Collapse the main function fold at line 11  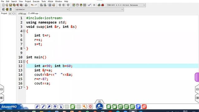tap(24, 62)
